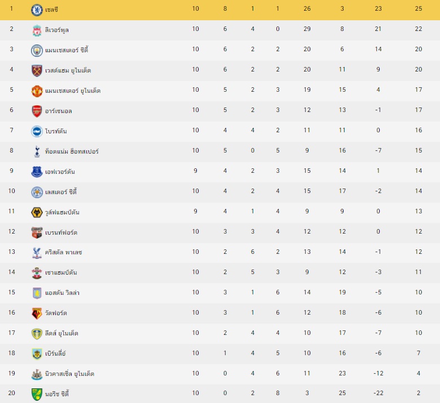Image resolution: width=440 pixels, height=403 pixels.
Task: Click the Watford crest icon
Action: (x=37, y=313)
